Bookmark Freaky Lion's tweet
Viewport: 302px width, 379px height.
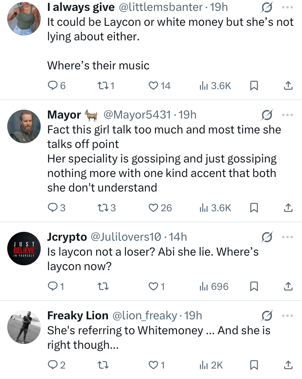(254, 365)
